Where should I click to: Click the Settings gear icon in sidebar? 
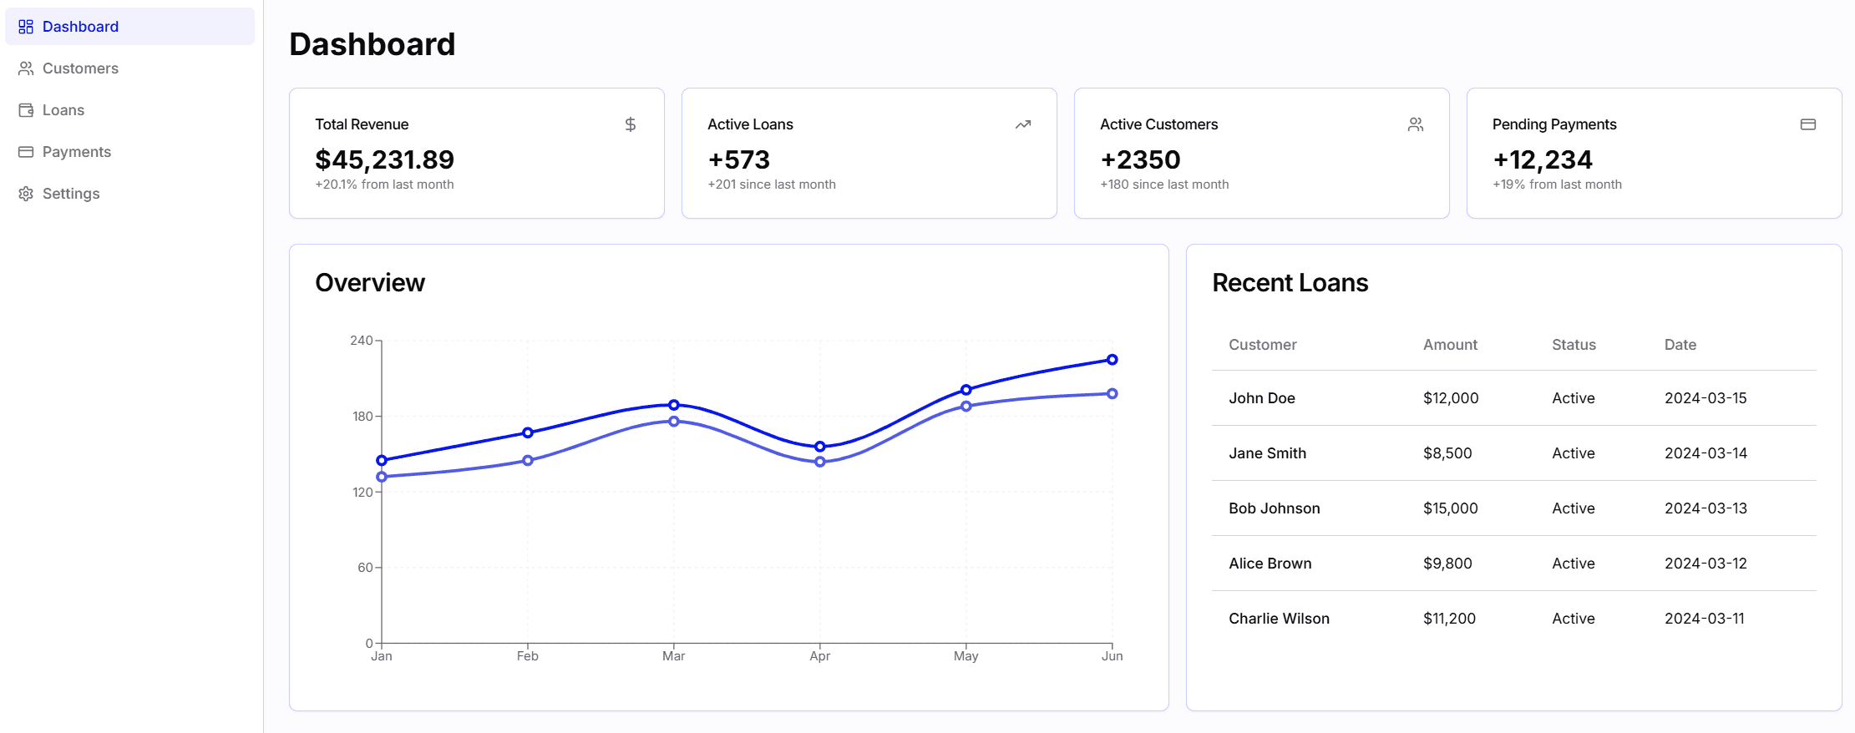click(26, 194)
